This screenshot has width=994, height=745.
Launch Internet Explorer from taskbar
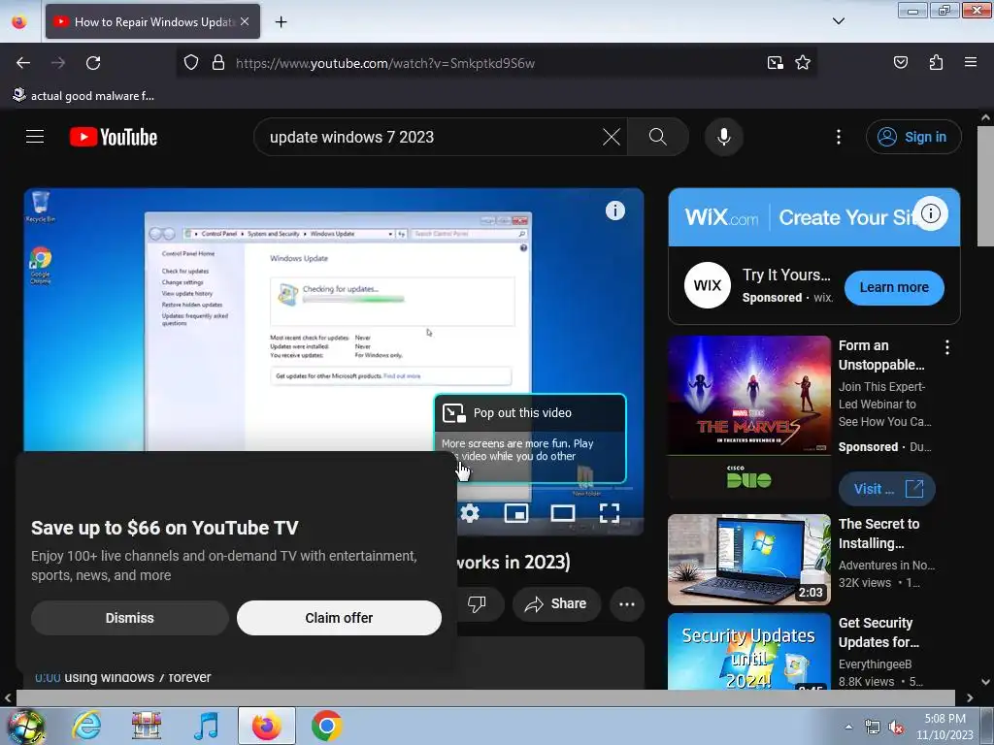[86, 726]
